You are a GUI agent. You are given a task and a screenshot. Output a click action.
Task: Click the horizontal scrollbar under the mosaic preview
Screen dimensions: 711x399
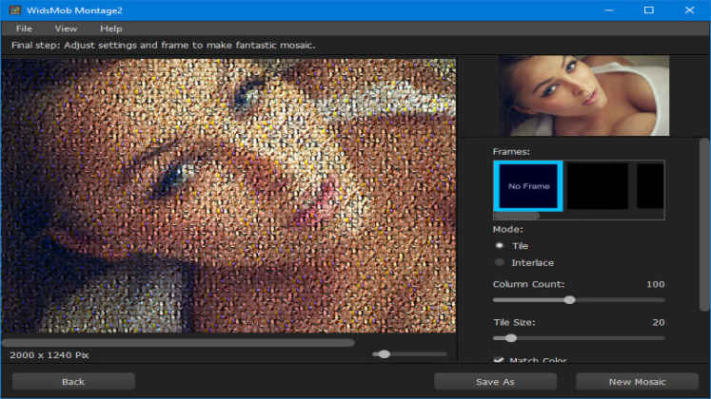(x=178, y=342)
